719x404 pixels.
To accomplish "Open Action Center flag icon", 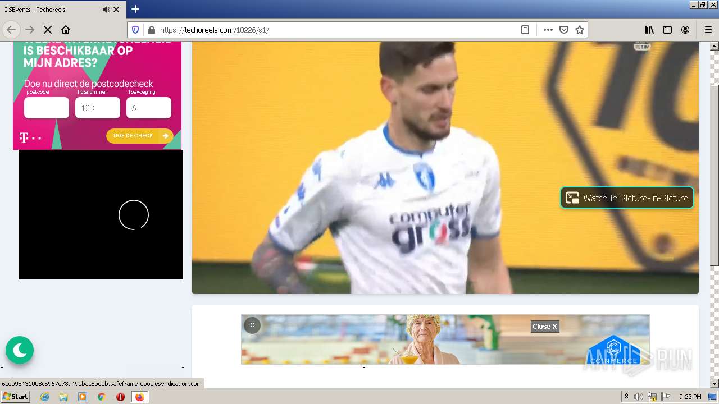I will click(x=666, y=397).
